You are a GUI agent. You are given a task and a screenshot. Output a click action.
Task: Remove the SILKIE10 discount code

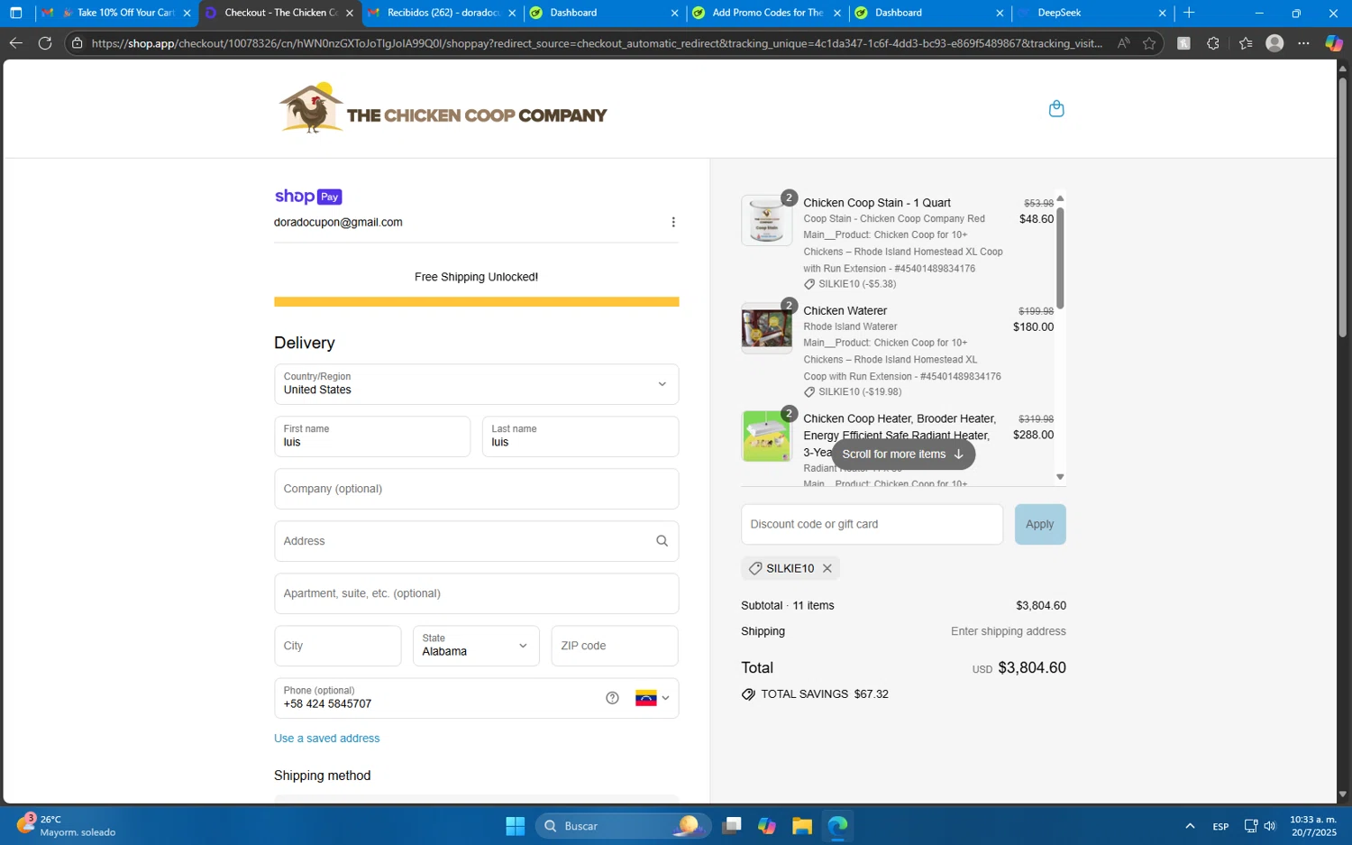point(827,568)
